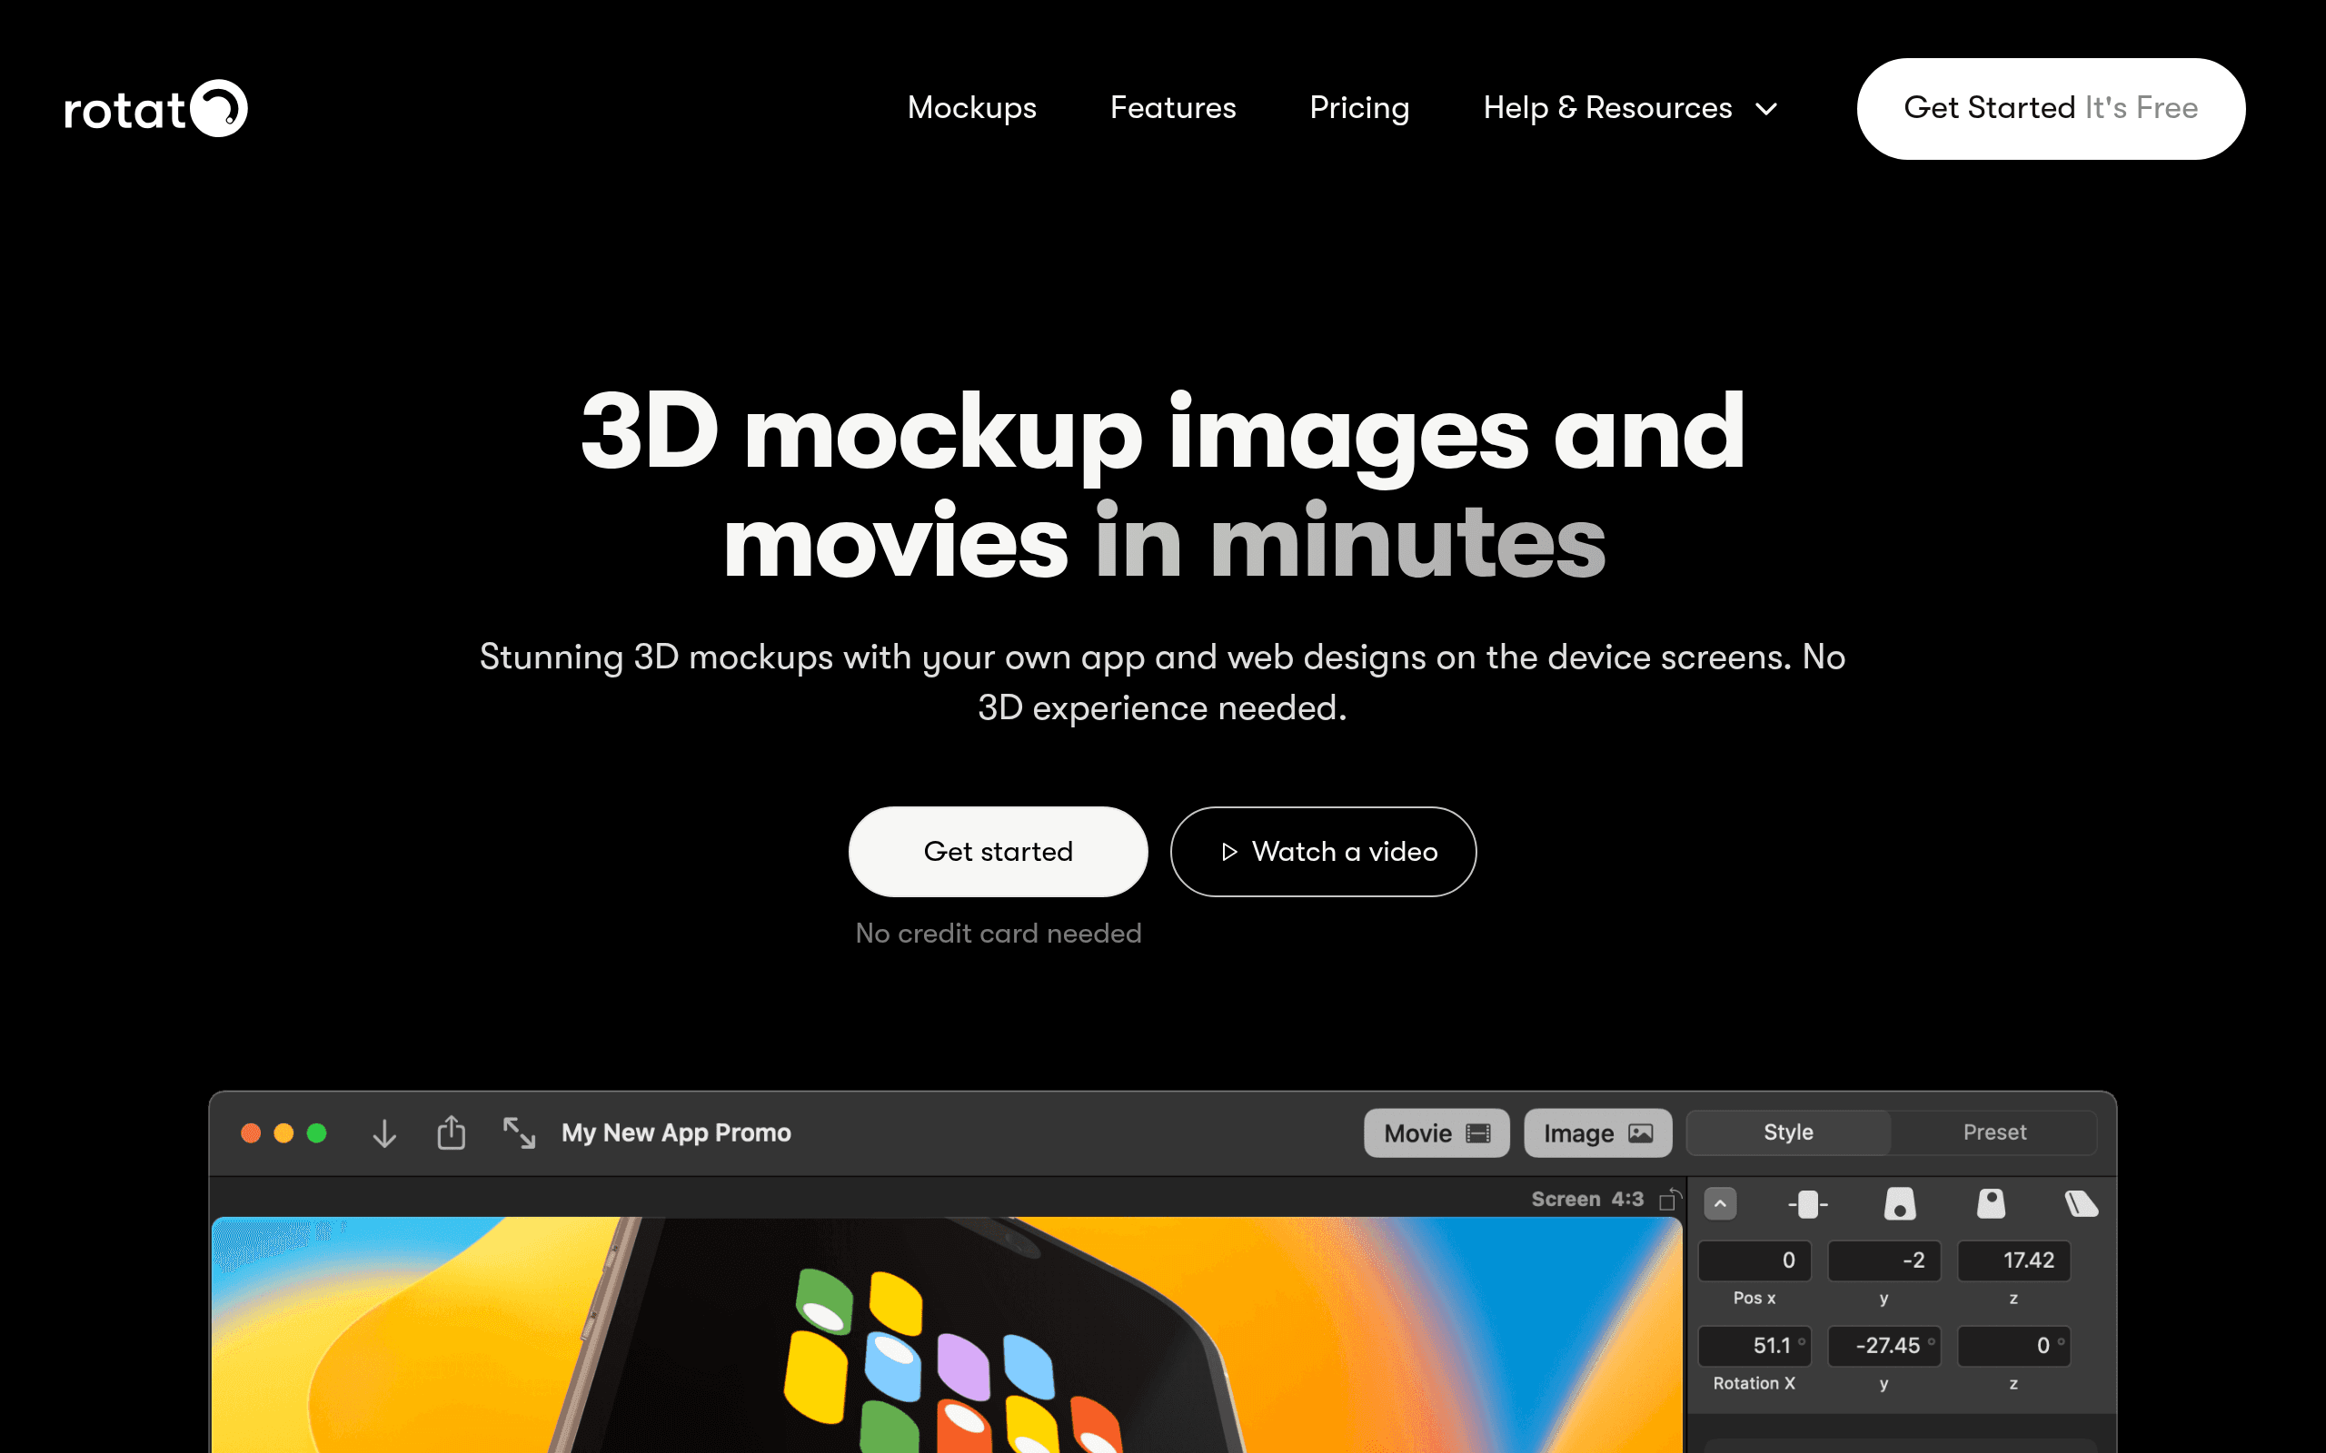Select the centered device position icon
This screenshot has width=2326, height=1453.
(x=1807, y=1204)
